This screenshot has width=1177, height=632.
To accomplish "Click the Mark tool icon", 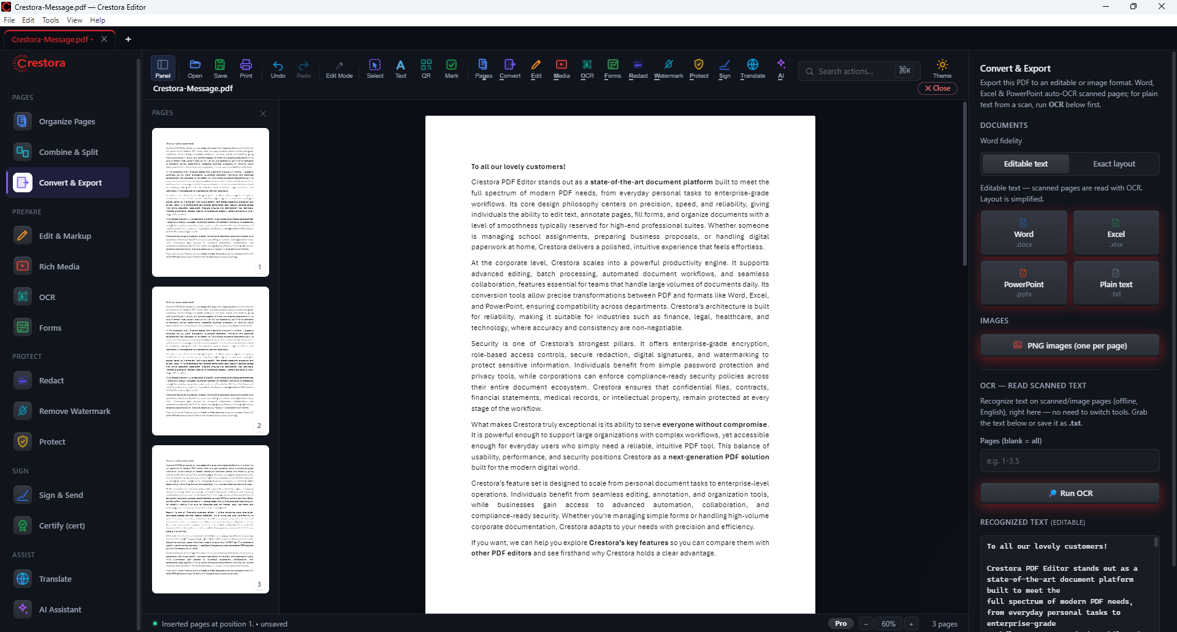I will [452, 69].
